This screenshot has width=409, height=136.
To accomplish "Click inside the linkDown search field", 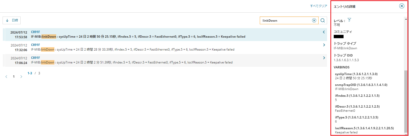I will [x=286, y=20].
